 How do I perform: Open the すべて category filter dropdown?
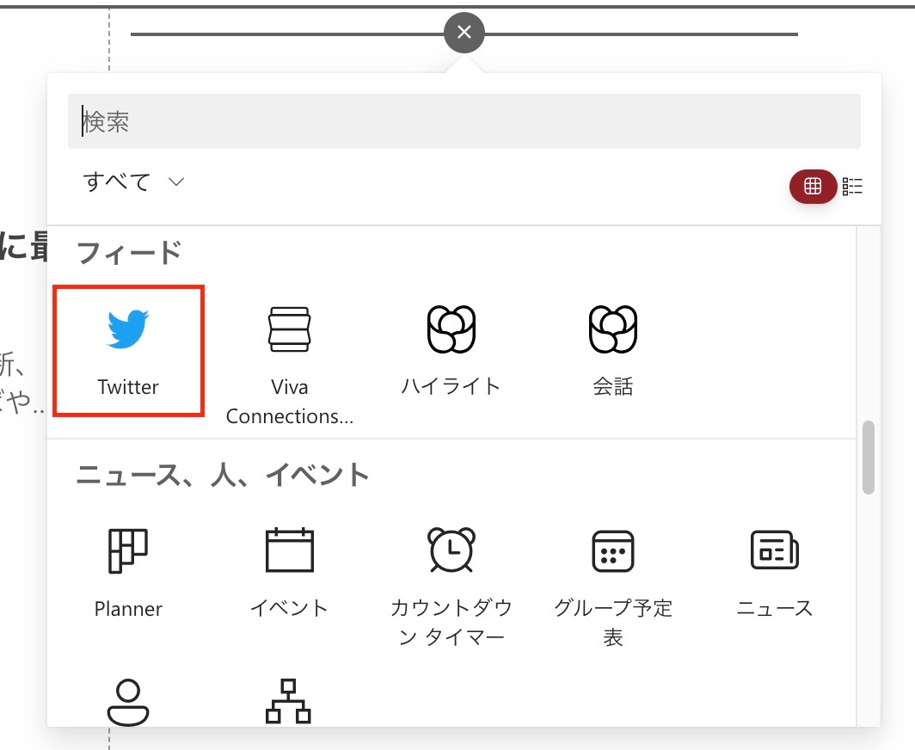click(133, 181)
